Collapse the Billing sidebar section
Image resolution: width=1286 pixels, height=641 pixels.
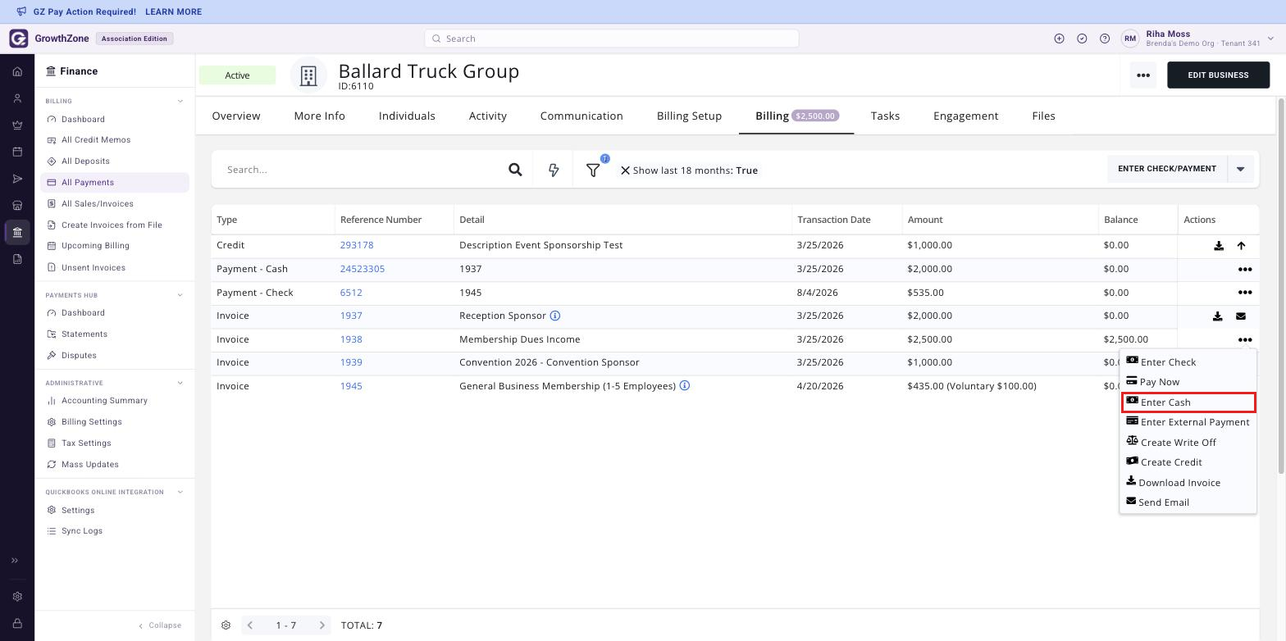pos(180,102)
